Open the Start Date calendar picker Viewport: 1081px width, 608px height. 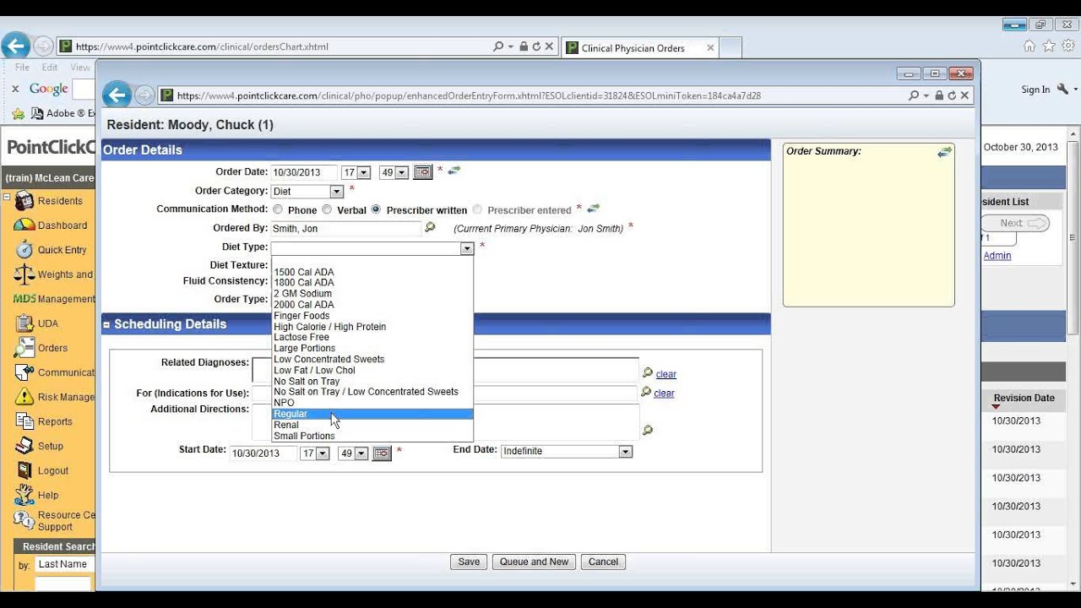(x=382, y=453)
